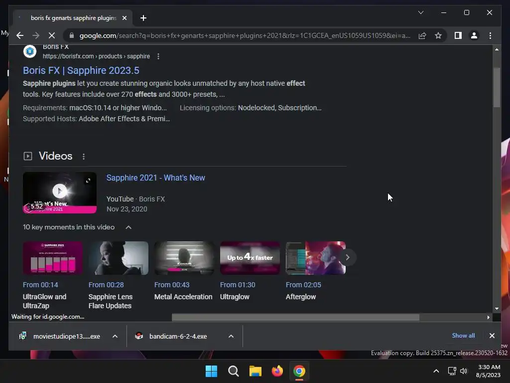Click From 00:43 timestamp link

coord(172,285)
